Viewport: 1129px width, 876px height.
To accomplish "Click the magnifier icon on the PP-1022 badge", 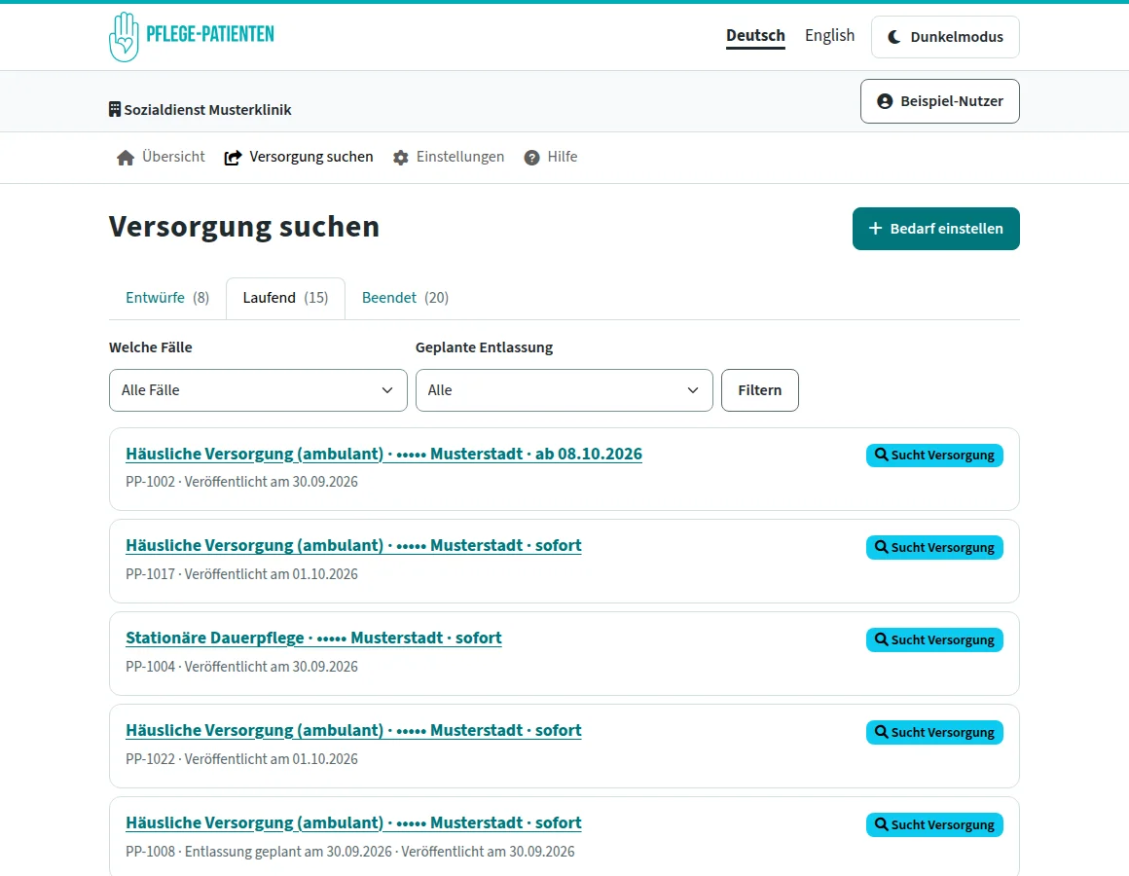I will (x=882, y=732).
